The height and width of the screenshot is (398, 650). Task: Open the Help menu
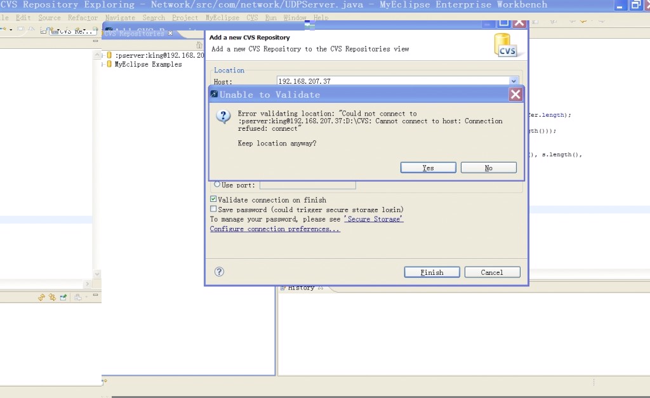pos(321,17)
